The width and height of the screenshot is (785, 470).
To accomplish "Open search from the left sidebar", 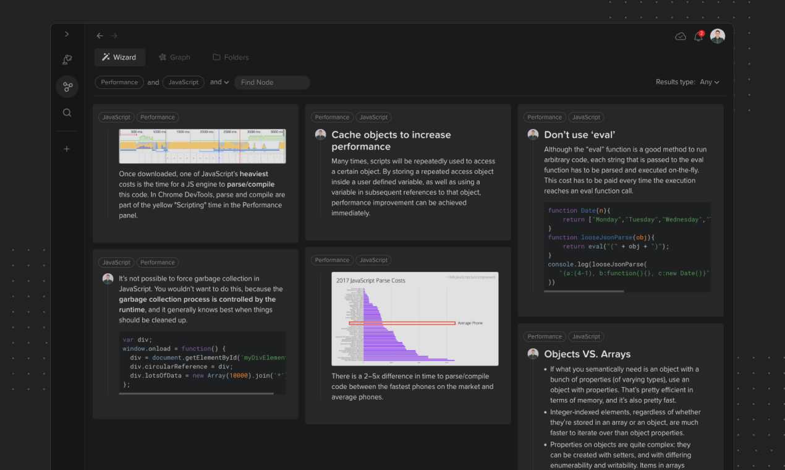I will coord(67,113).
